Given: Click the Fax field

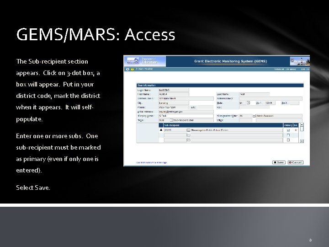Looking at the screenshot, I should [255, 107].
